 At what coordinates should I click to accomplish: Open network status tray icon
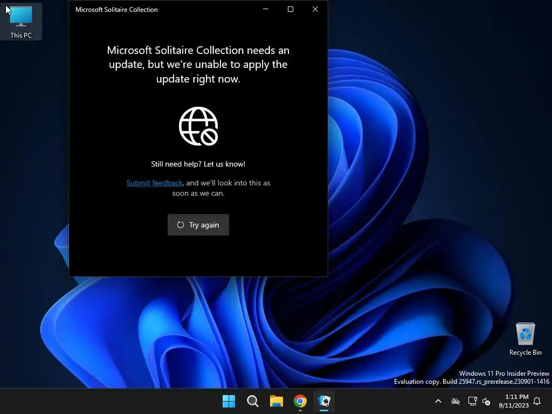pos(472,401)
